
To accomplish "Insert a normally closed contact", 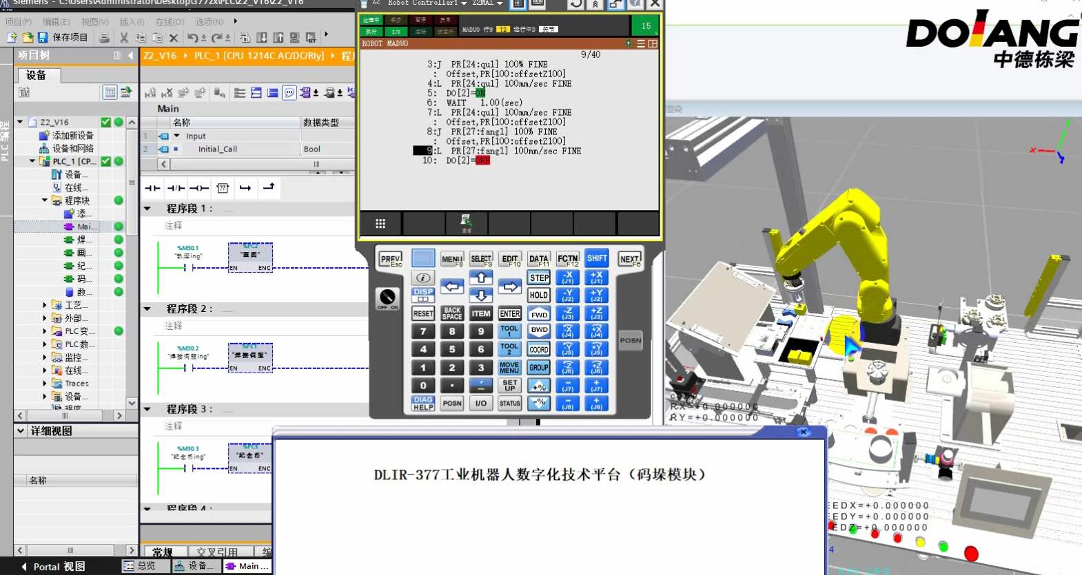I will click(176, 188).
